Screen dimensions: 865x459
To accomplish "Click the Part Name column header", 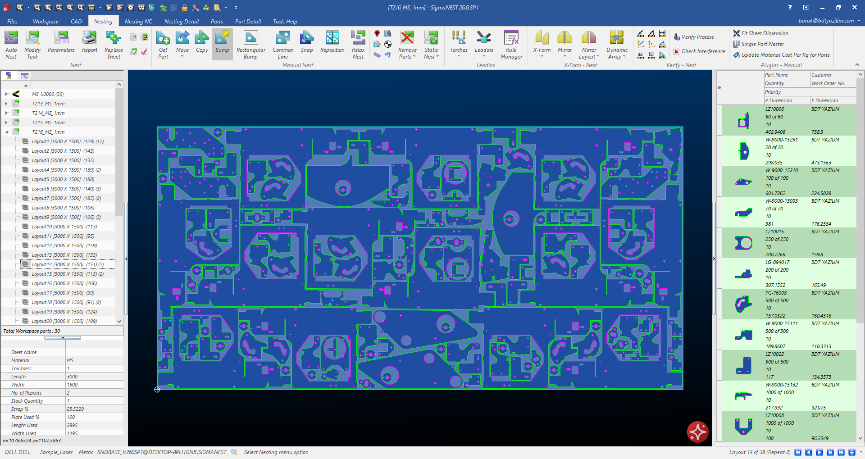I will tap(787, 75).
